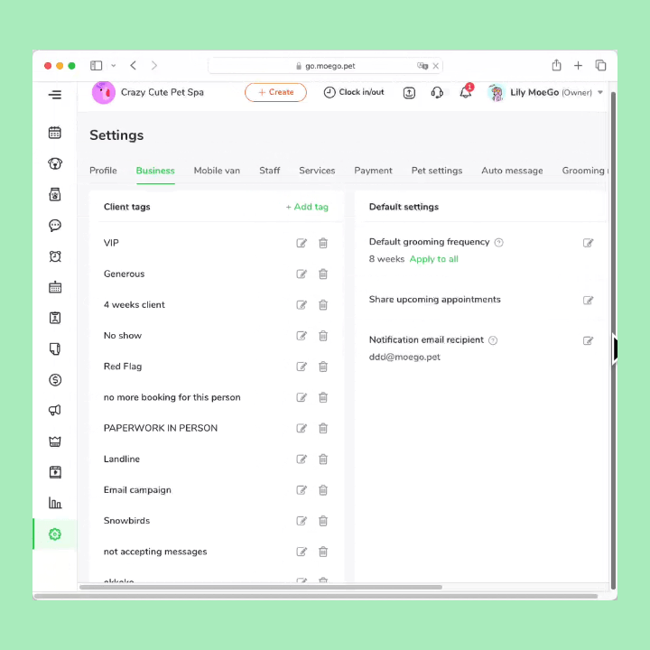The height and width of the screenshot is (650, 650).
Task: Click the headset support icon
Action: tap(437, 92)
